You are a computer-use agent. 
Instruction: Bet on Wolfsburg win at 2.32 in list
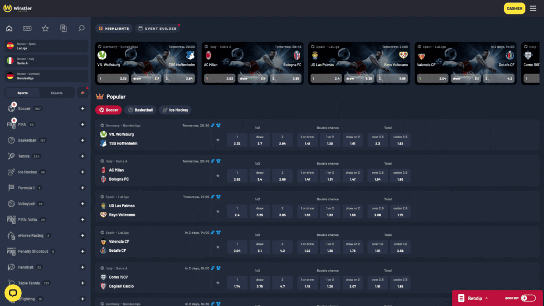(237, 140)
